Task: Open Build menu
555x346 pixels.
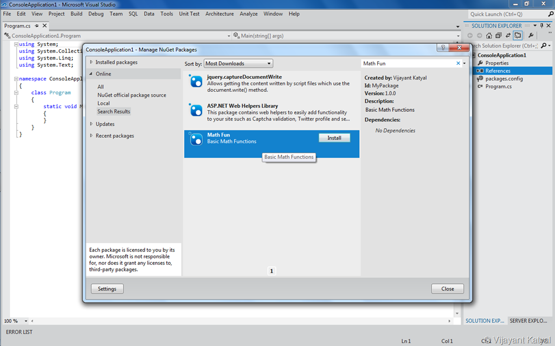Action: 76,14
